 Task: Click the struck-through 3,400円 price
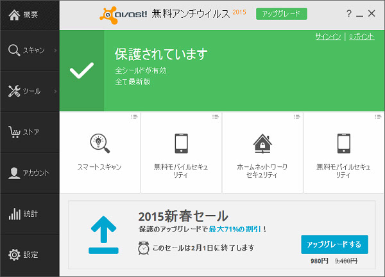click(346, 261)
